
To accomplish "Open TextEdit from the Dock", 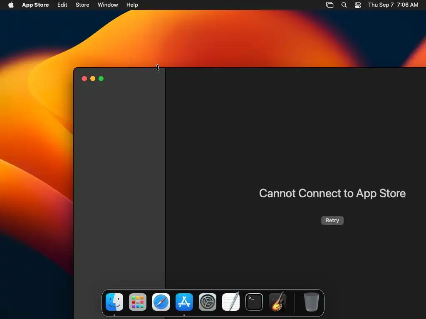I will pos(231,302).
